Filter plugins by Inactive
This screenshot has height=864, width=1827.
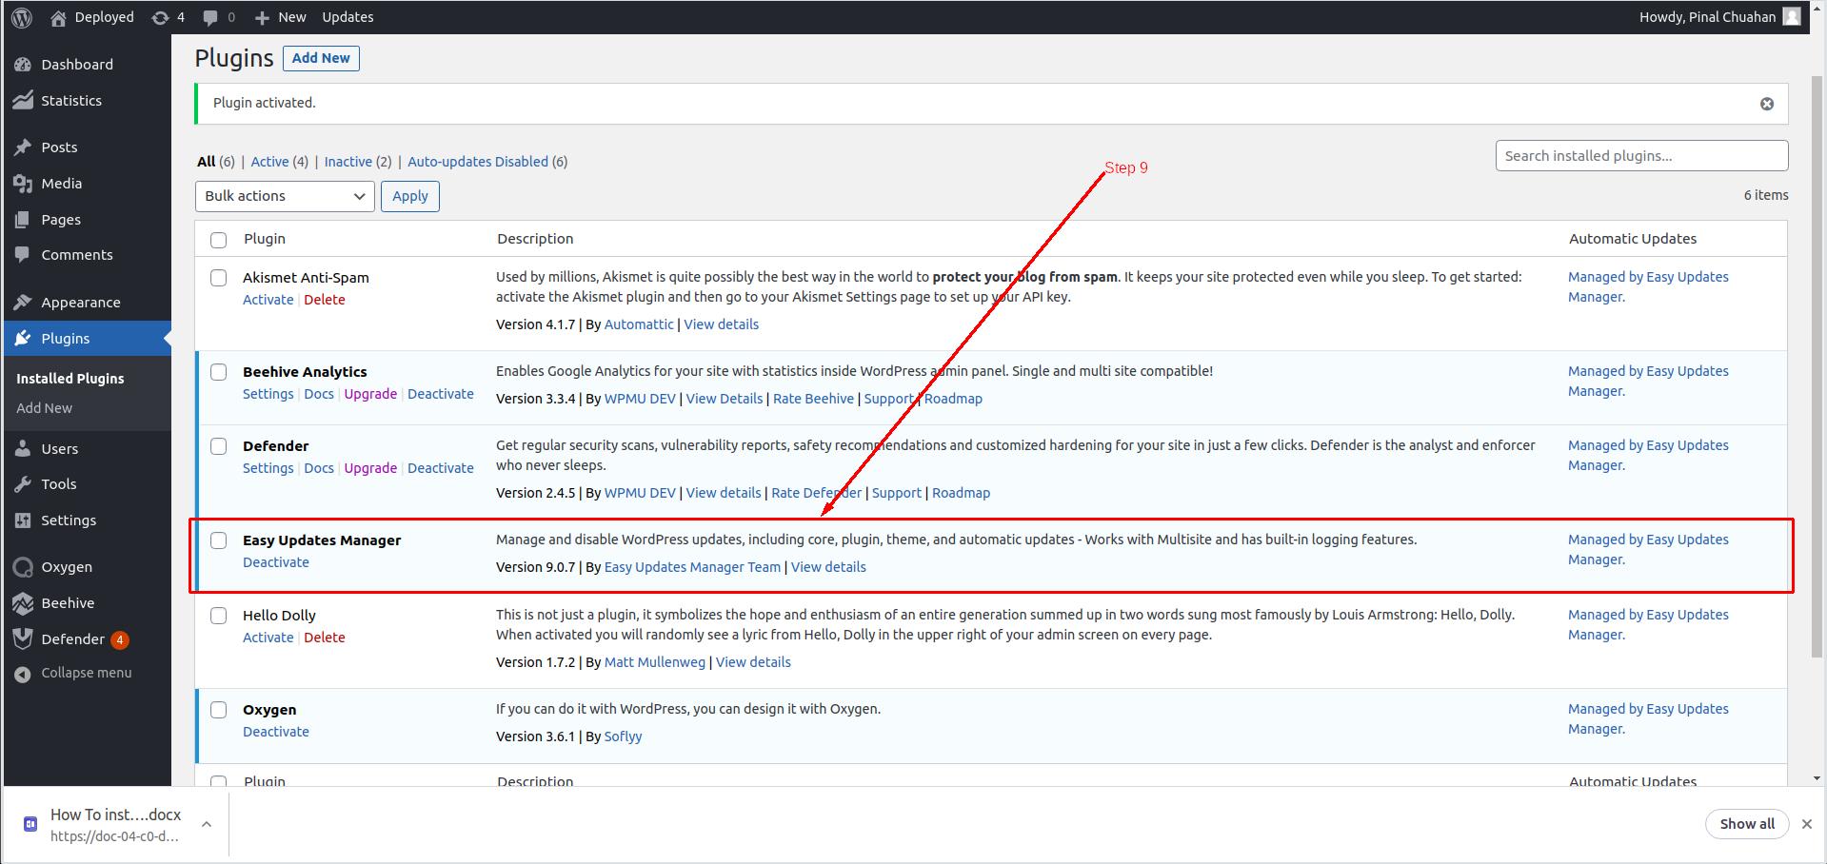tap(348, 162)
